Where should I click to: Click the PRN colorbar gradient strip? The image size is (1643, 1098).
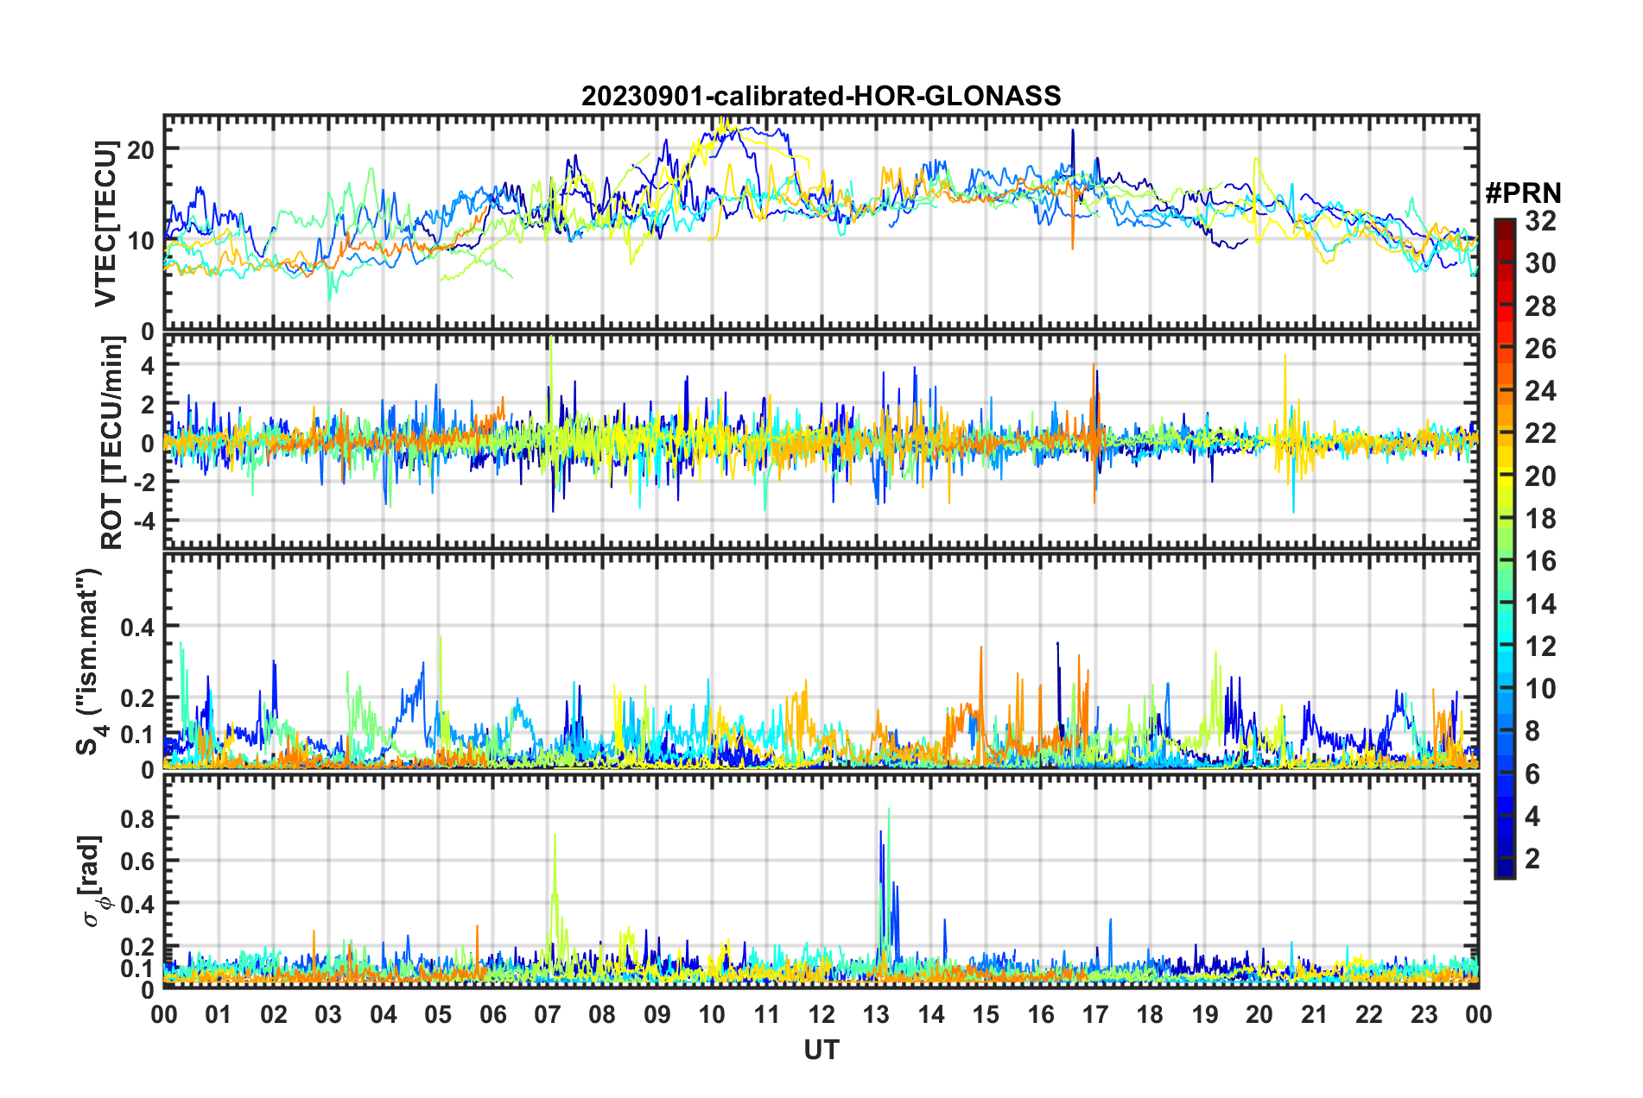pos(1505,548)
